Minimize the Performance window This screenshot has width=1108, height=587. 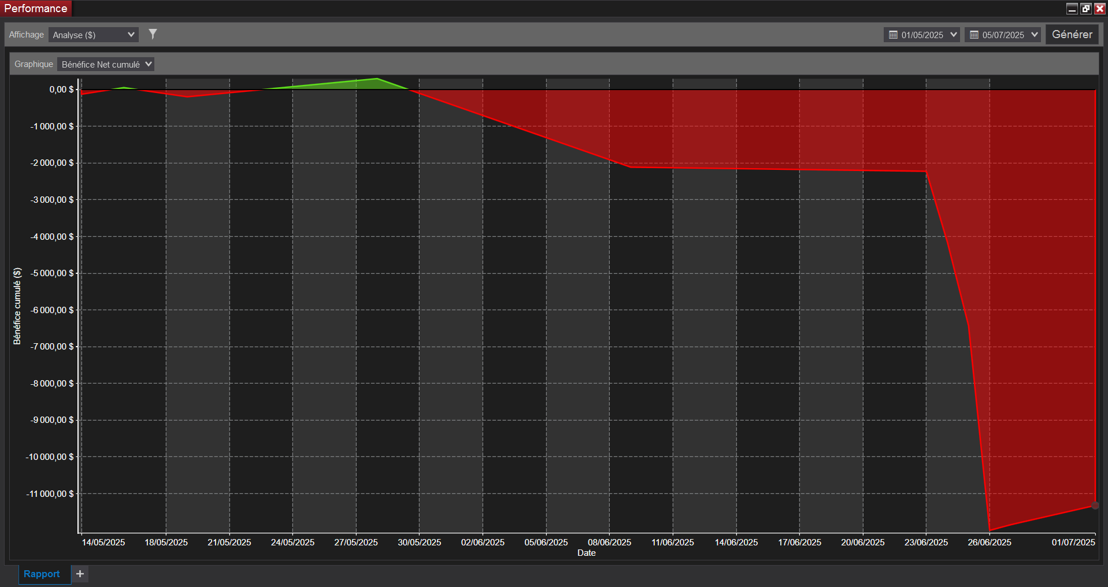point(1072,9)
